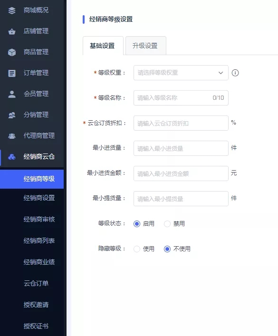Click the info icon beside 等级权重

pyautogui.click(x=235, y=73)
